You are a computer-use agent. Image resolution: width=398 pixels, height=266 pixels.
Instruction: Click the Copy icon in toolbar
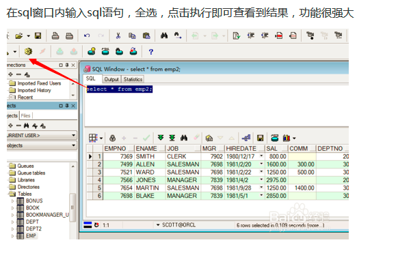tap(132, 35)
